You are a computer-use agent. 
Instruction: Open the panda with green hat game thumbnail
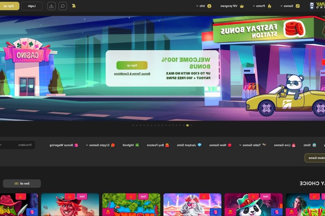pos(253,204)
